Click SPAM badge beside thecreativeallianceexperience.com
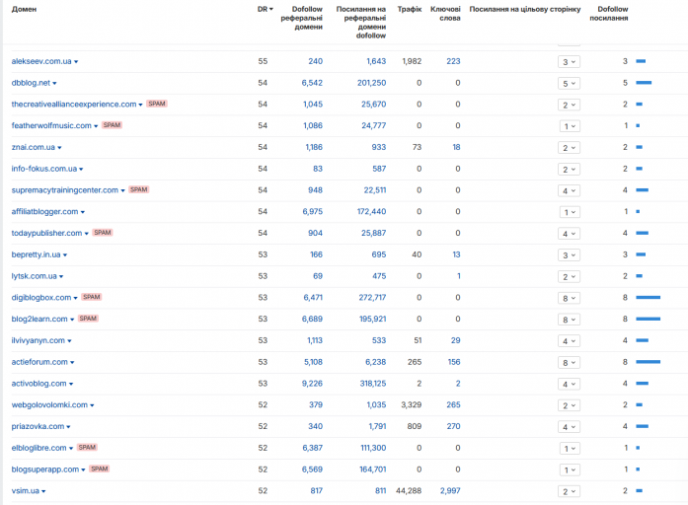Viewport: 688px width, 505px height. click(x=157, y=104)
